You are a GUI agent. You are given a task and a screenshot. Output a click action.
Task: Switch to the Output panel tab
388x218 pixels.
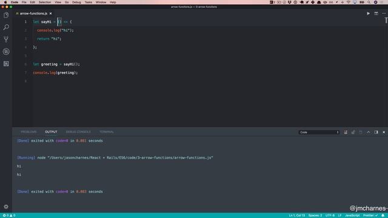pyautogui.click(x=51, y=132)
